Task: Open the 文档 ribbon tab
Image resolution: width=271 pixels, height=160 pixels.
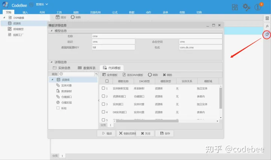Action: pos(8,12)
